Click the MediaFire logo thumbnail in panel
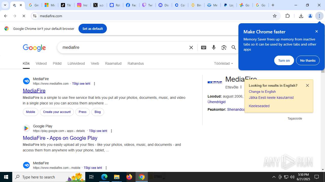Screen dimensions: 325x182 (x=215, y=82)
